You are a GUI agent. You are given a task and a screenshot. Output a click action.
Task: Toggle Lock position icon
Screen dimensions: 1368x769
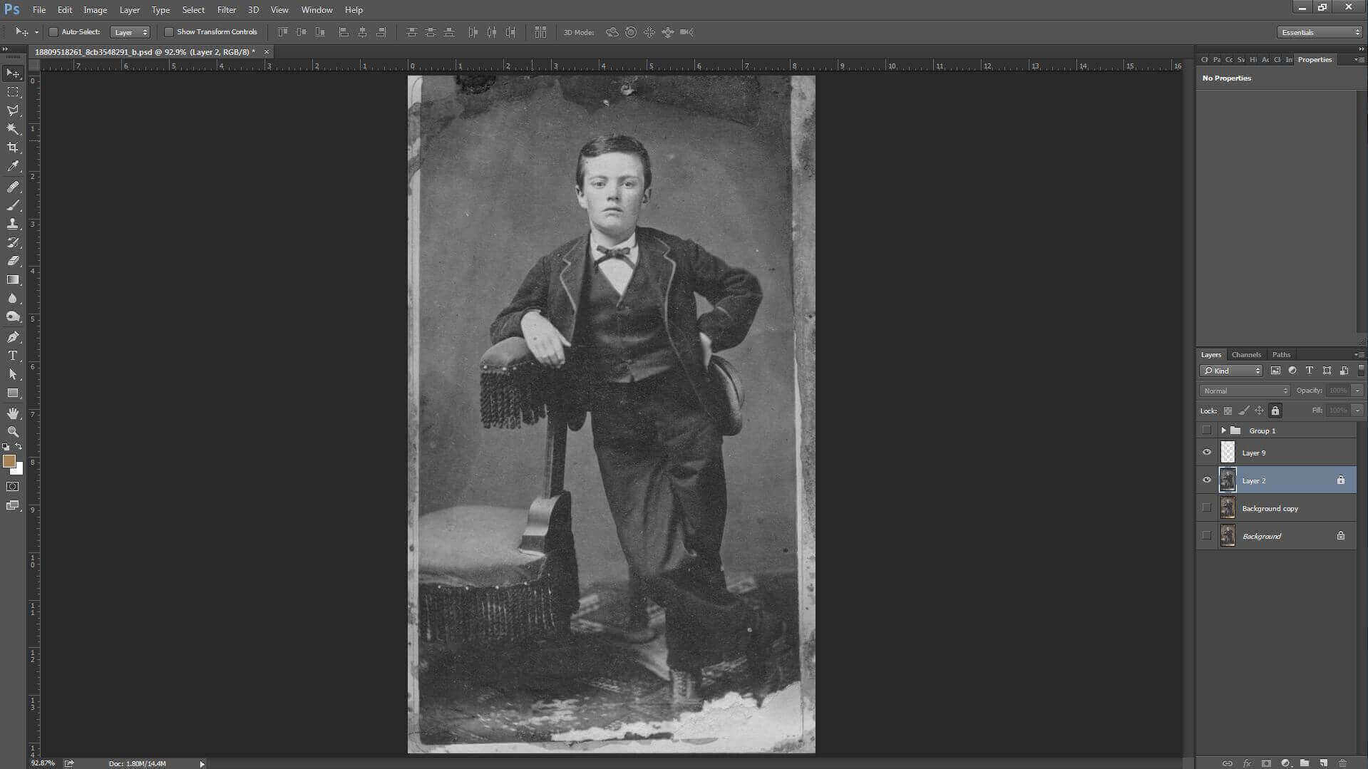(x=1260, y=411)
